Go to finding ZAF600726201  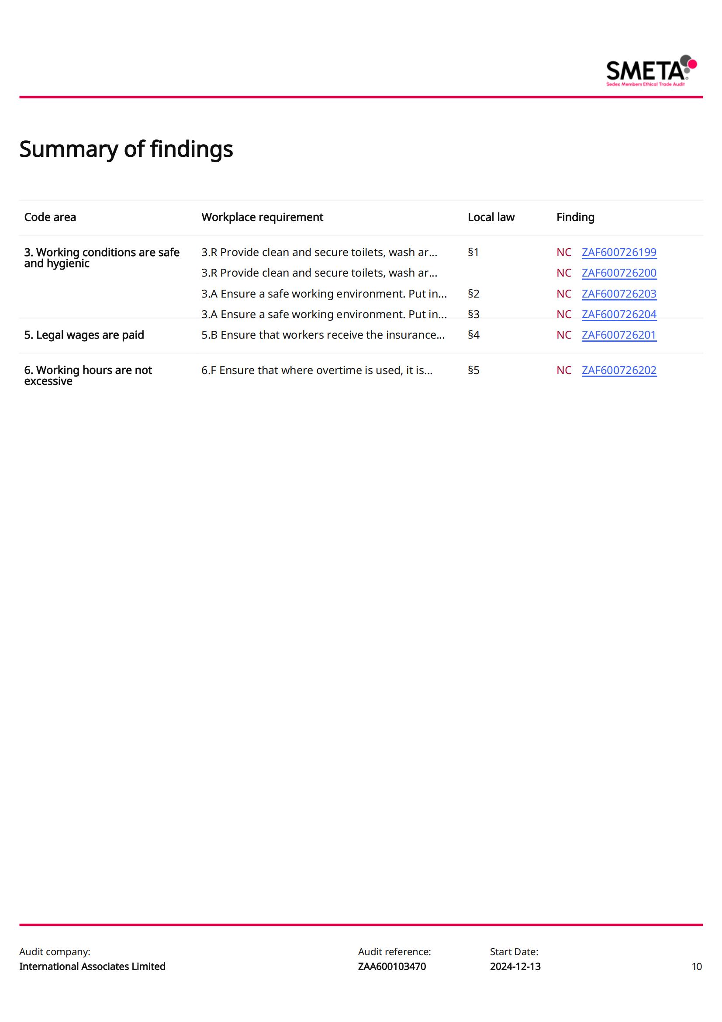[618, 335]
